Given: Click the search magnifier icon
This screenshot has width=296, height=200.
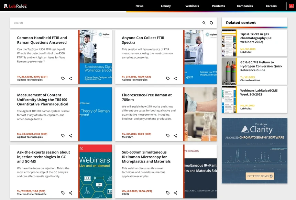Looking at the screenshot, I should pos(204,23).
